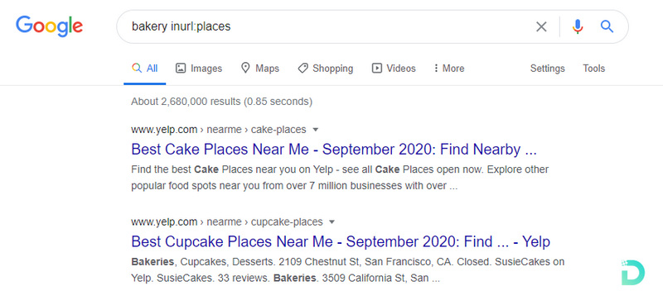This screenshot has width=663, height=300.
Task: Open the More menu with three dots
Action: [x=448, y=68]
